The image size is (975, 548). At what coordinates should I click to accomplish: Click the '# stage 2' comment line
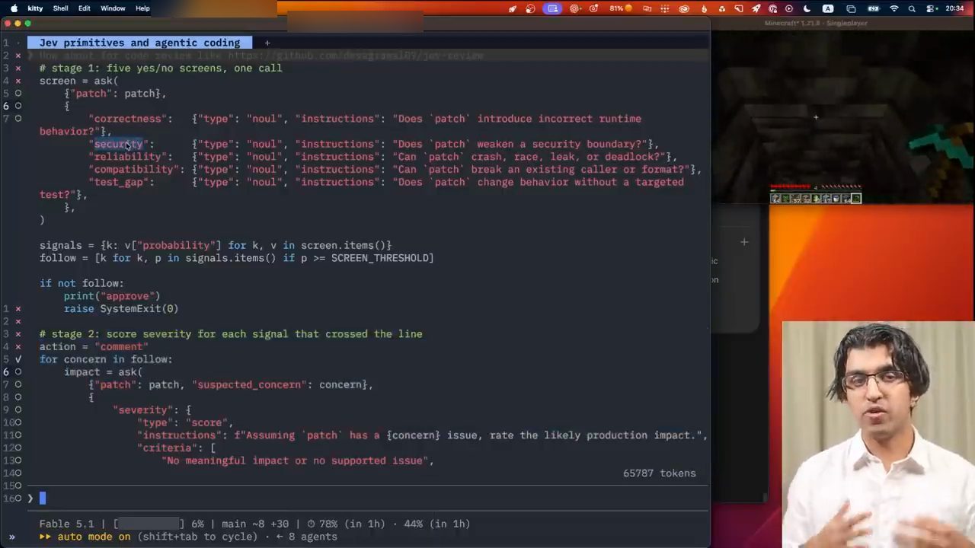click(231, 334)
